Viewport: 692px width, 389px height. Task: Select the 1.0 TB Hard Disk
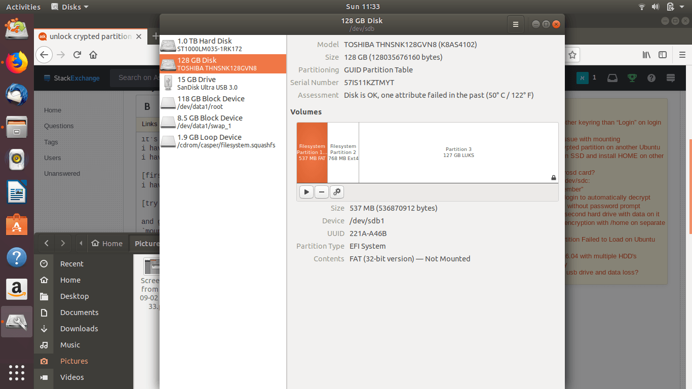(223, 45)
